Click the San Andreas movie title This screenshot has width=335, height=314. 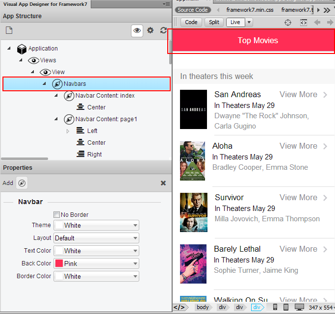[237, 94]
